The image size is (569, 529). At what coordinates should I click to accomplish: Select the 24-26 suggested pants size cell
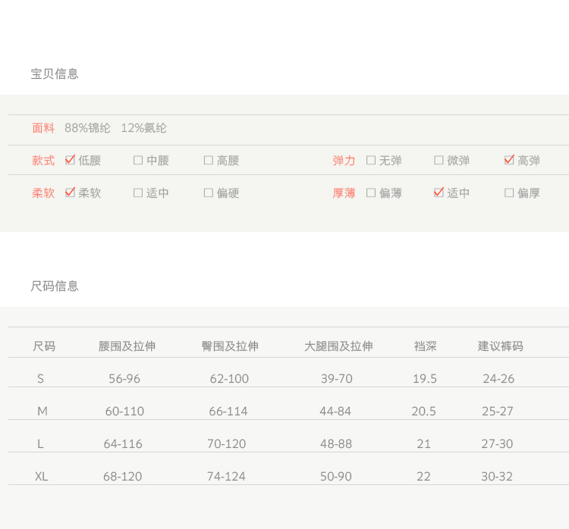click(498, 379)
